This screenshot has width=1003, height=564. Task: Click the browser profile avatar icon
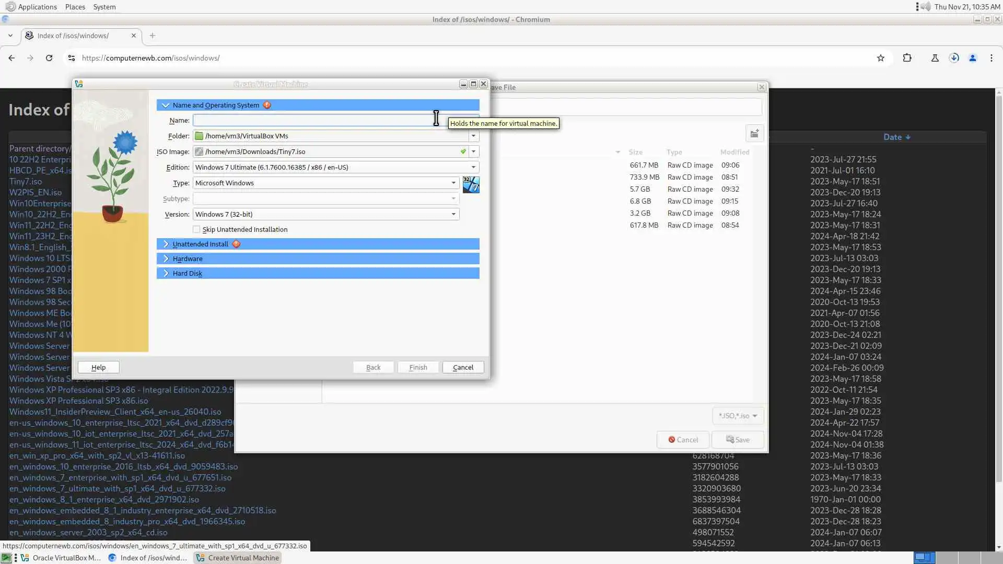[x=973, y=58]
